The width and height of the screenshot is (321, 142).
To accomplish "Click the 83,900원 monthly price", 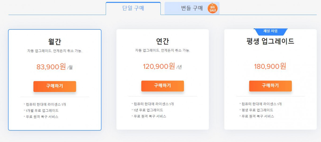I will (x=51, y=67).
